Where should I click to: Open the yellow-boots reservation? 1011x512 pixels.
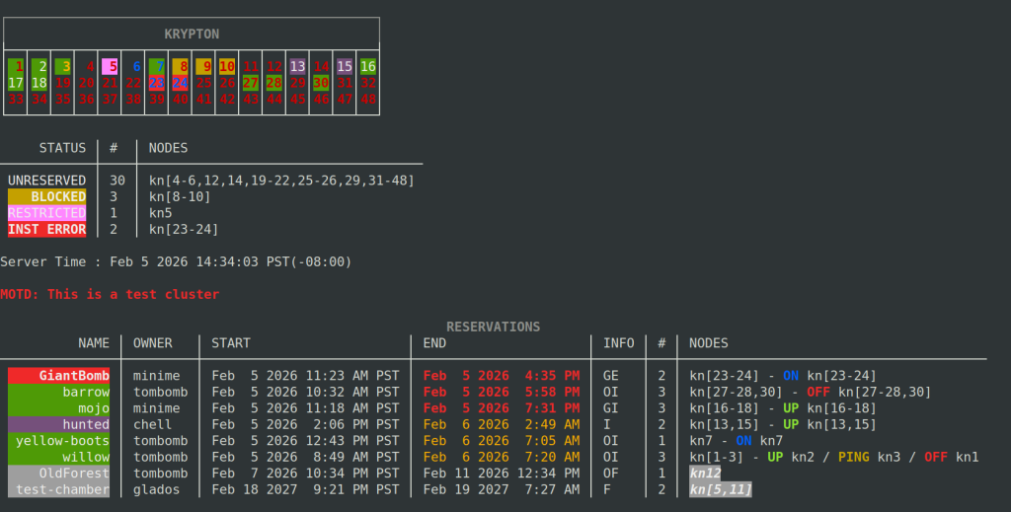[61, 440]
